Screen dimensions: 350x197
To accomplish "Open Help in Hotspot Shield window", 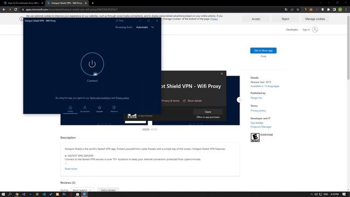I will (120, 21).
